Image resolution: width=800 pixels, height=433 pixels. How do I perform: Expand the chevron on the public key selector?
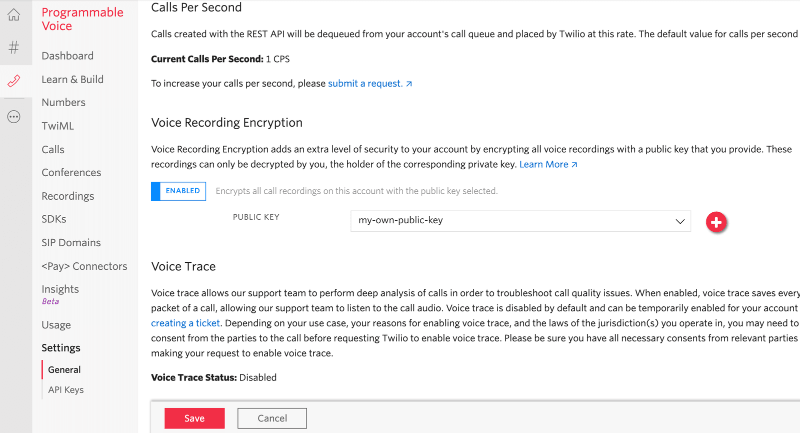point(679,221)
